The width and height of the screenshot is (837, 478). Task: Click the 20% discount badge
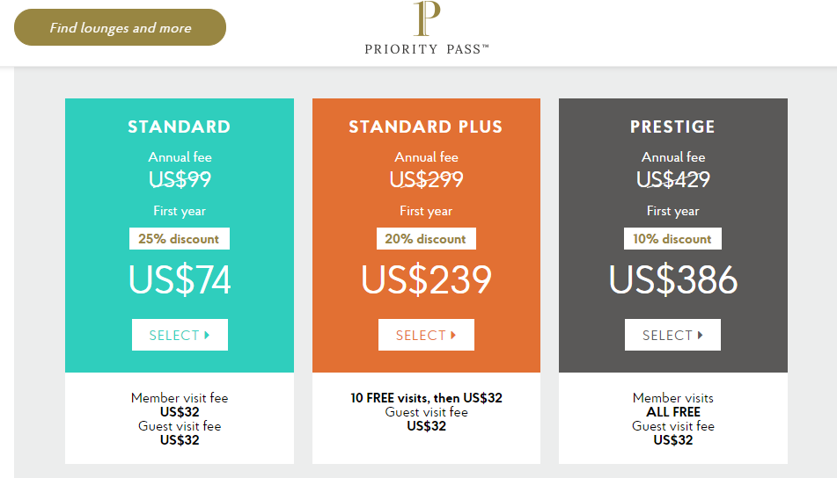[426, 239]
